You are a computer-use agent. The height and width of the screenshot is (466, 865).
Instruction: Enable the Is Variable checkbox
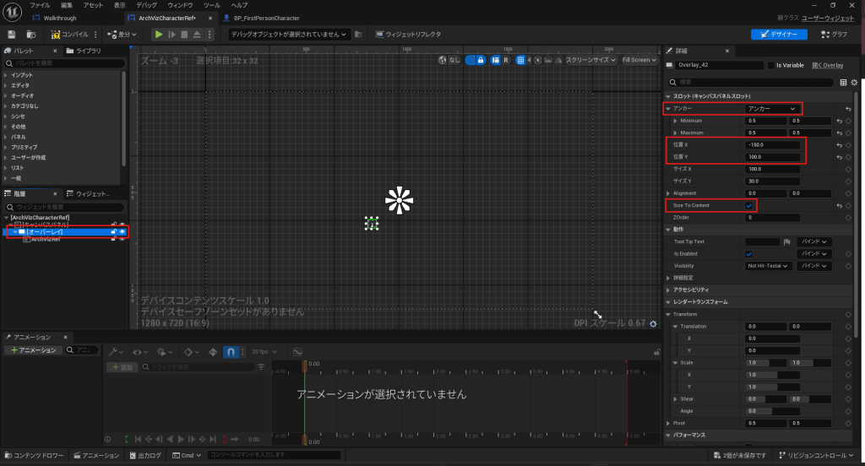[x=771, y=65]
